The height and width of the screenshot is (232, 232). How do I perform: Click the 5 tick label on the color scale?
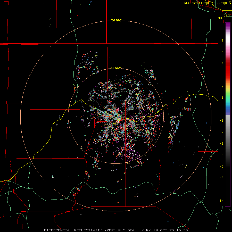click(x=222, y=52)
